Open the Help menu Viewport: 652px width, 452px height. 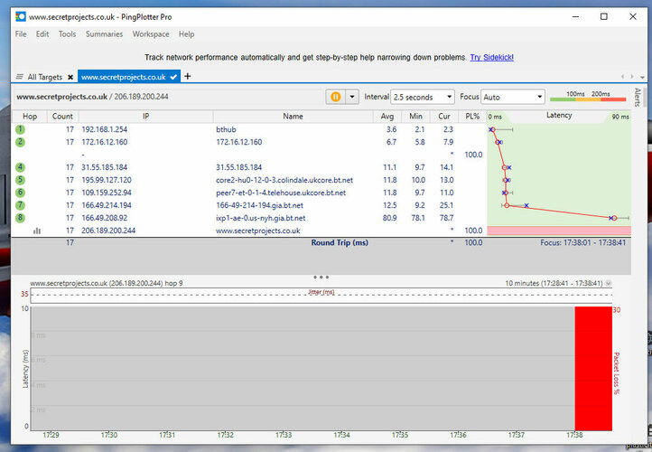tap(186, 34)
